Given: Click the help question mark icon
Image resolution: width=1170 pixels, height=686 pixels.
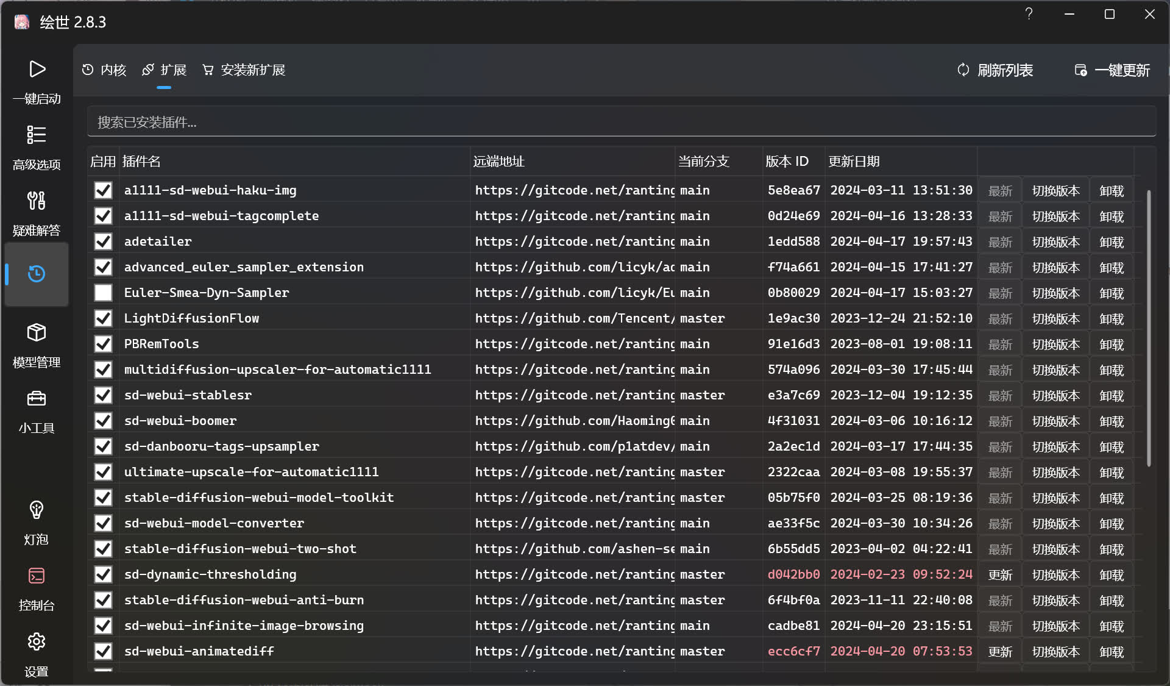Looking at the screenshot, I should [x=1029, y=13].
